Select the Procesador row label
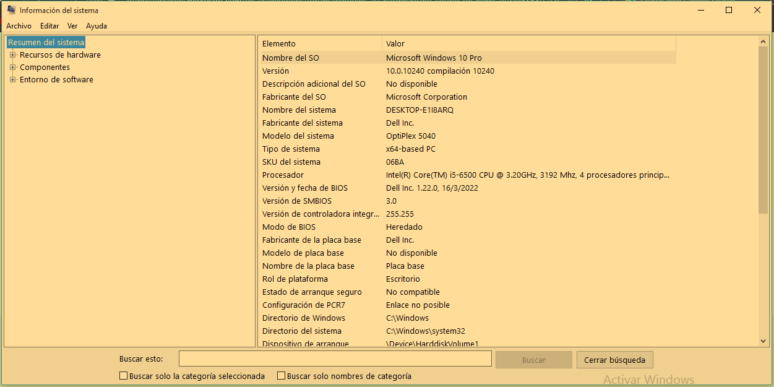 pyautogui.click(x=283, y=175)
